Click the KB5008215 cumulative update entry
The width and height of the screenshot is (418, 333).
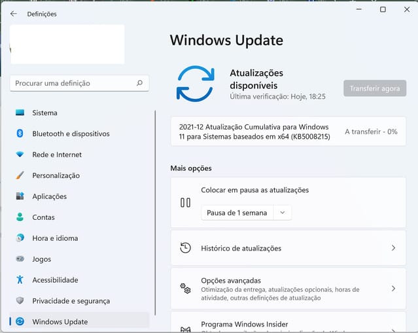pyautogui.click(x=288, y=131)
